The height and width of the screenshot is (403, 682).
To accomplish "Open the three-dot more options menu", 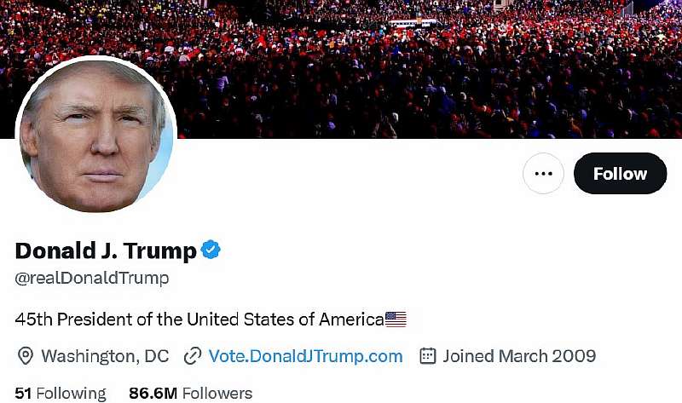I will tap(543, 174).
